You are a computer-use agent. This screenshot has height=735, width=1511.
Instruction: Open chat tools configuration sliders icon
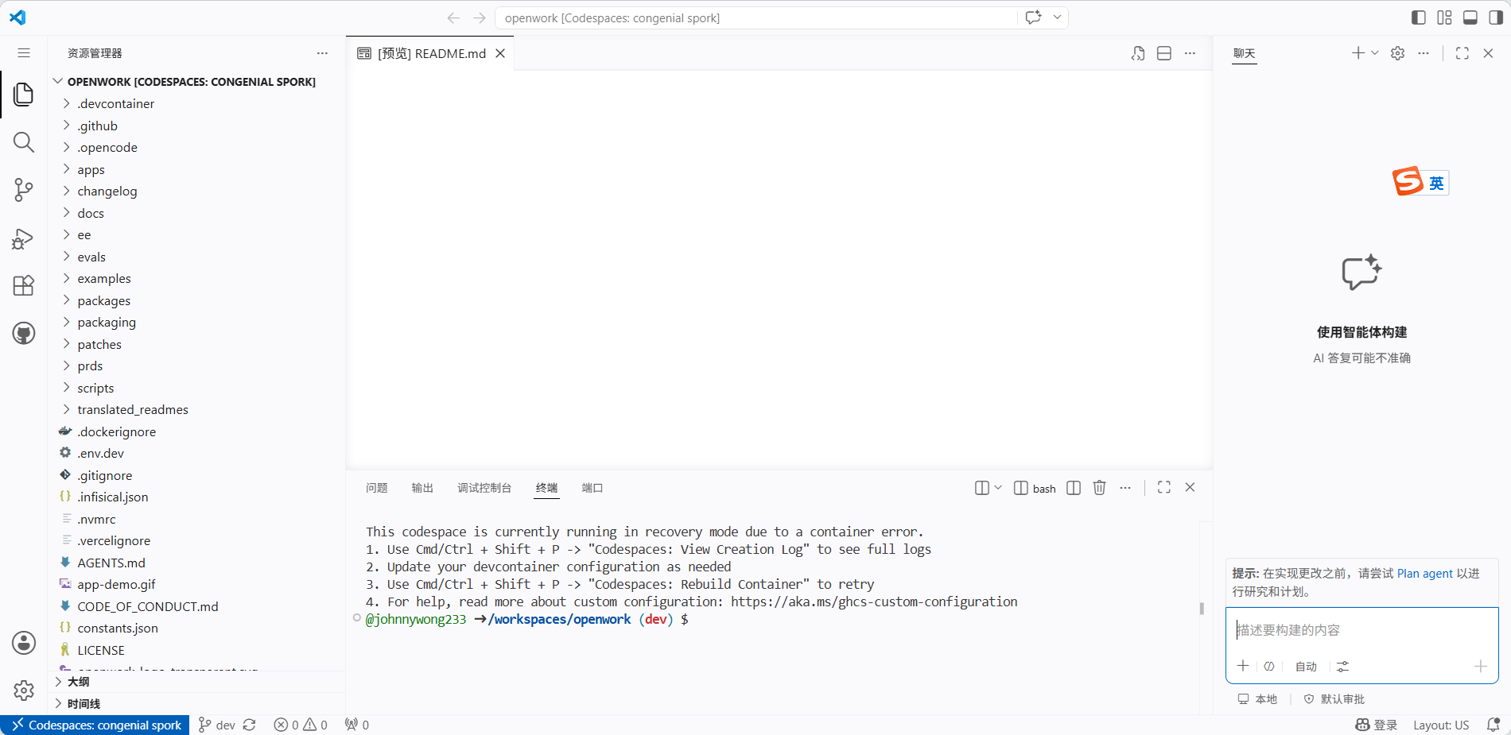click(x=1343, y=667)
